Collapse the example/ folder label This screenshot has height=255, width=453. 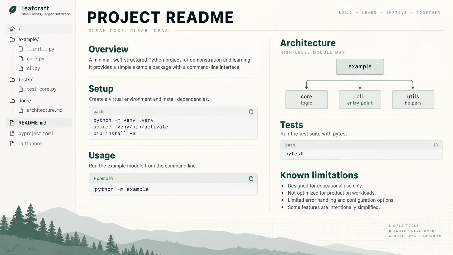[x=29, y=40]
